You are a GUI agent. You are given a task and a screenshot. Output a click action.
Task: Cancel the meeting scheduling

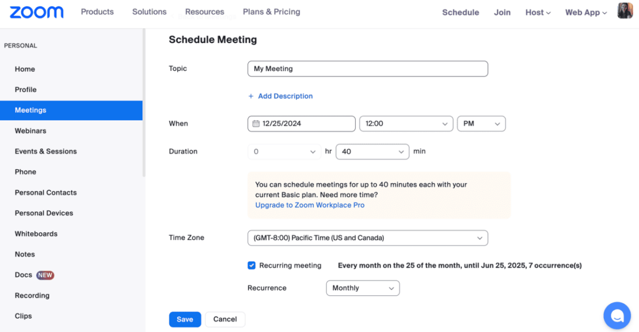click(x=225, y=319)
